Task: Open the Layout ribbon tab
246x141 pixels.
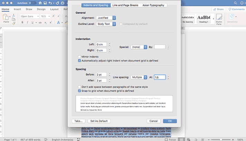Action: (54, 9)
